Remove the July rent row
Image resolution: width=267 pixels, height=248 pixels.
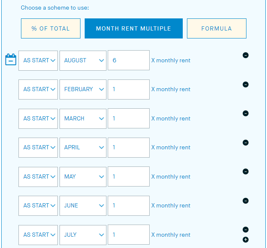(x=246, y=230)
